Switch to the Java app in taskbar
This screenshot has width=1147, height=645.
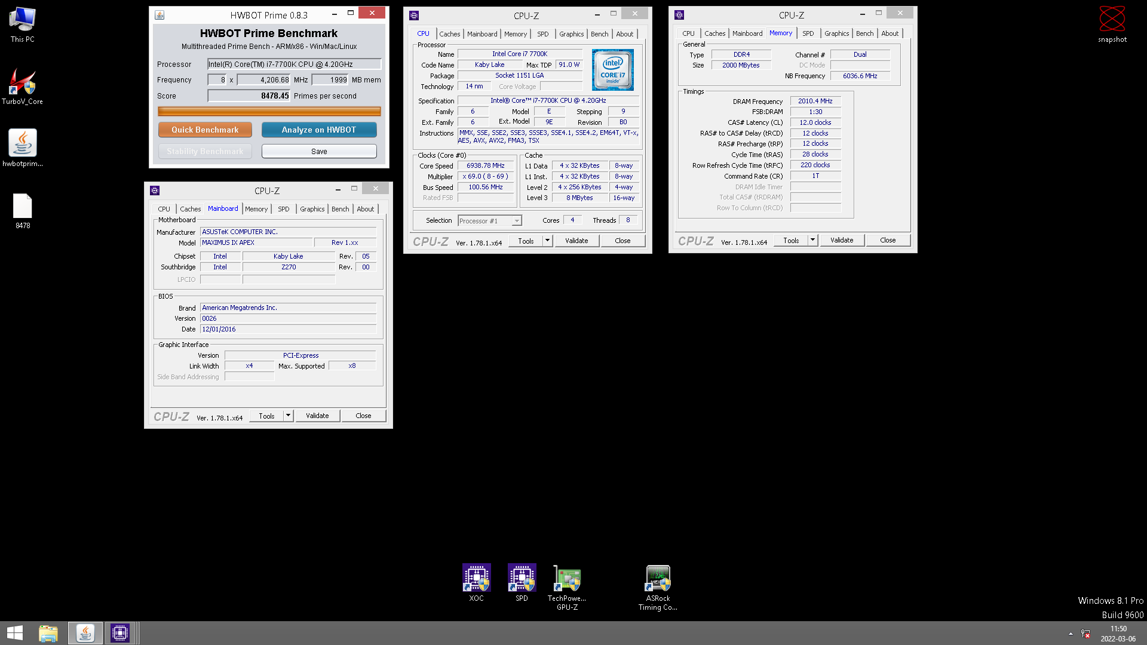click(x=85, y=633)
